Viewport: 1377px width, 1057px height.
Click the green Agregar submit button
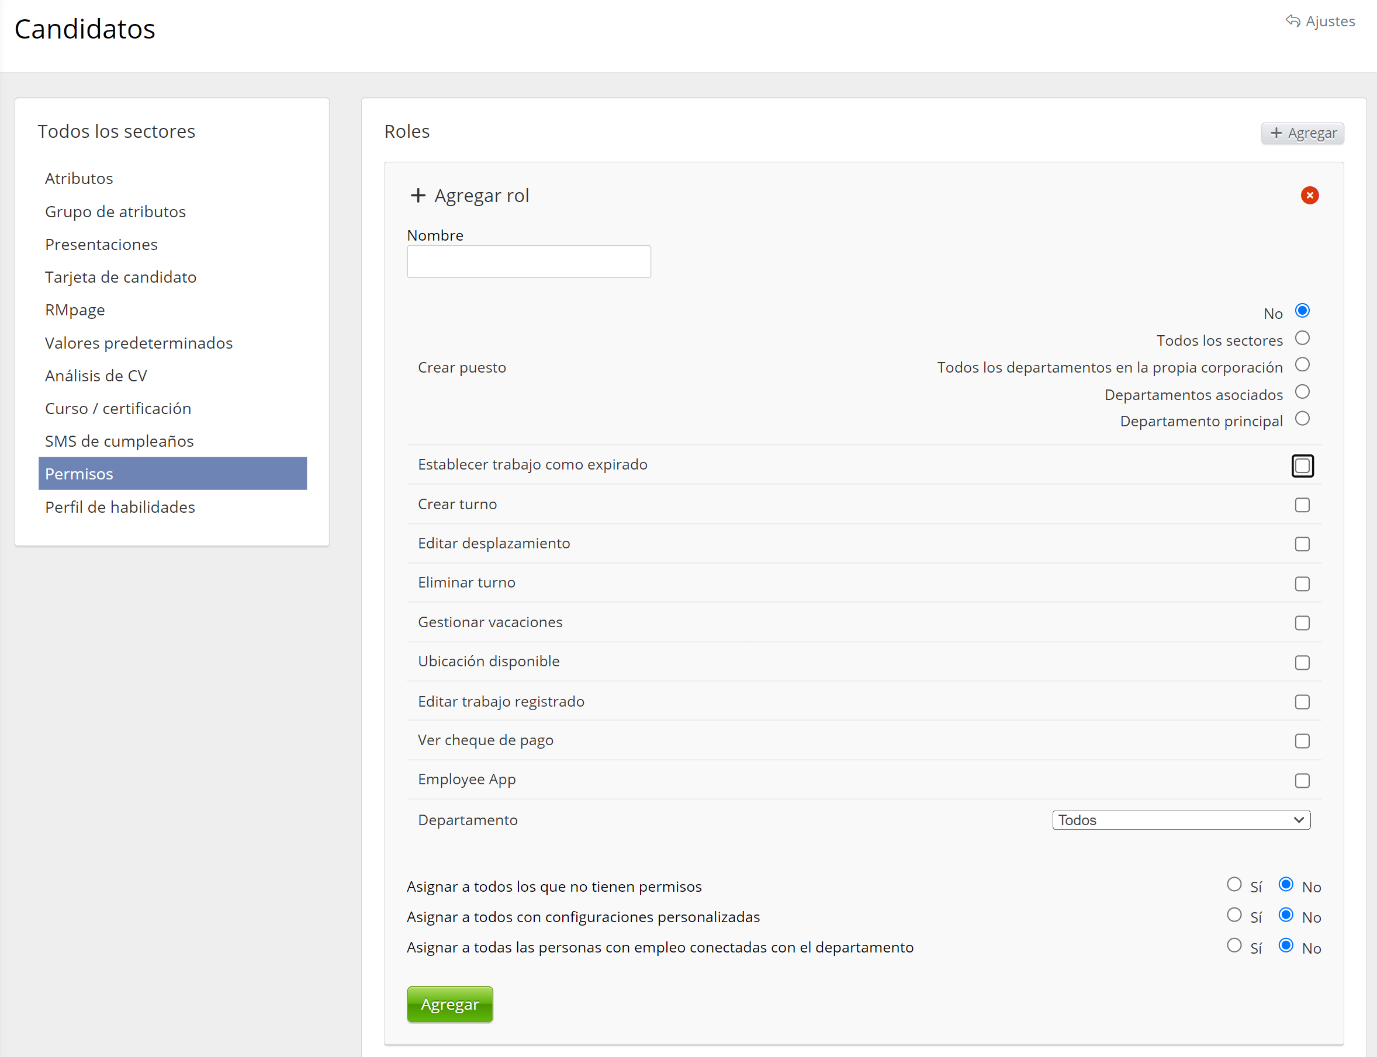click(x=449, y=1004)
